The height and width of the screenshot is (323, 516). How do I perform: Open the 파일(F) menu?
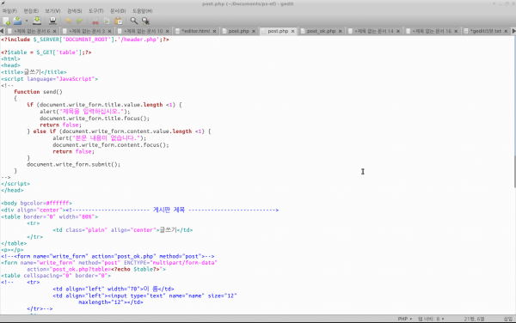9,11
